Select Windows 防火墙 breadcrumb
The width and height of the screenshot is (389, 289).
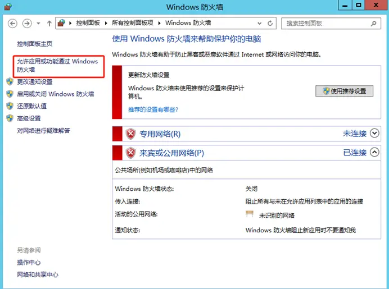188,23
